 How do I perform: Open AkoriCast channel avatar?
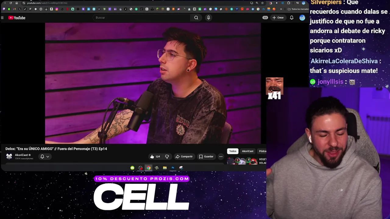pos(9,156)
